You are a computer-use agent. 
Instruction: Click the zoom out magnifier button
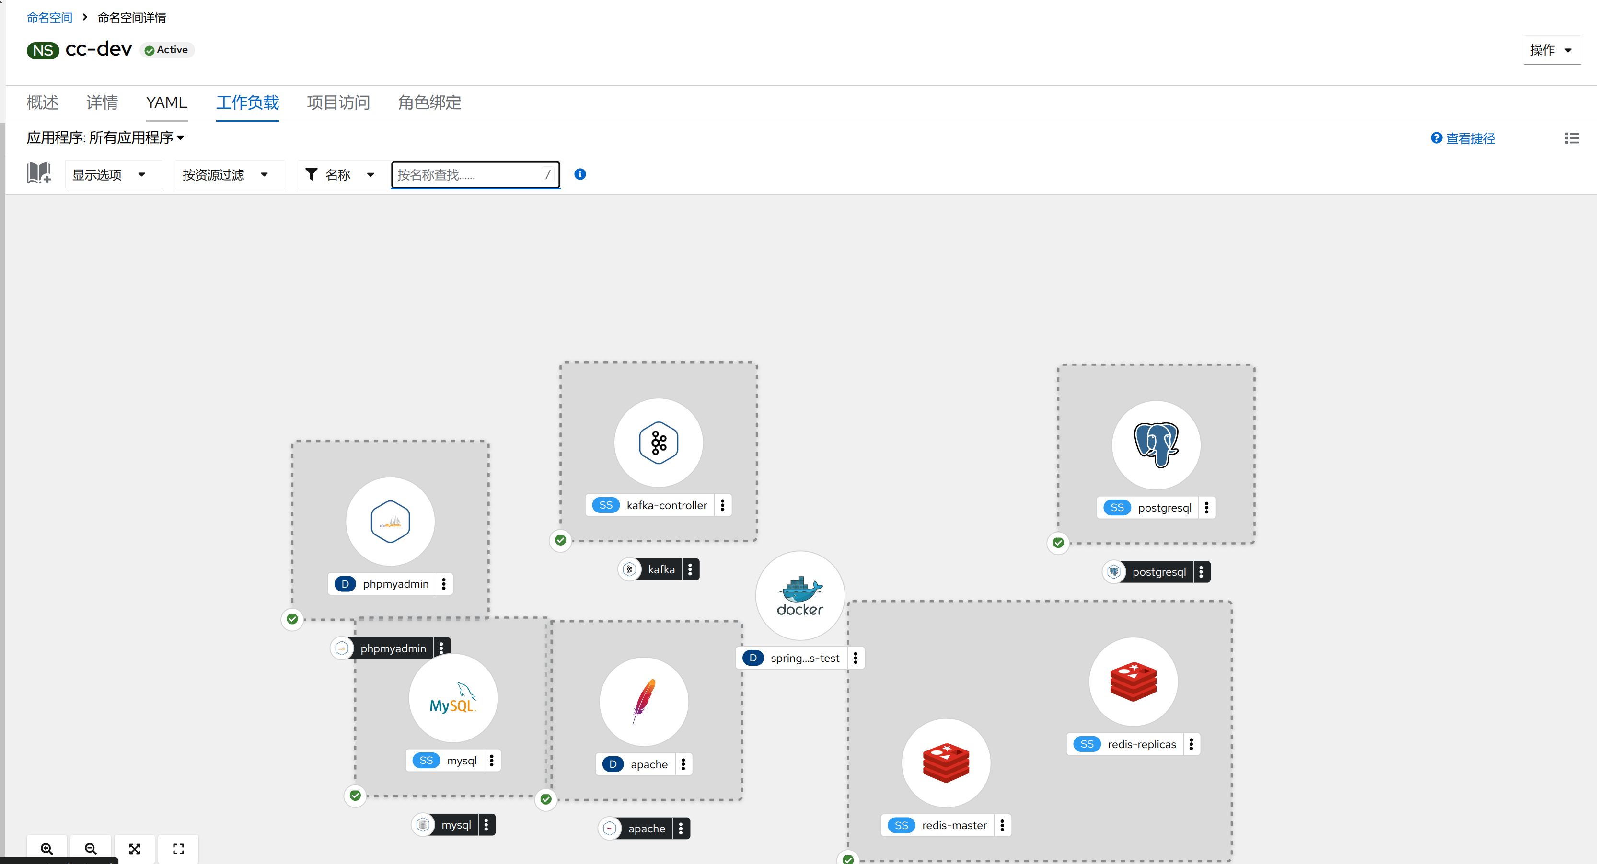[x=91, y=849]
